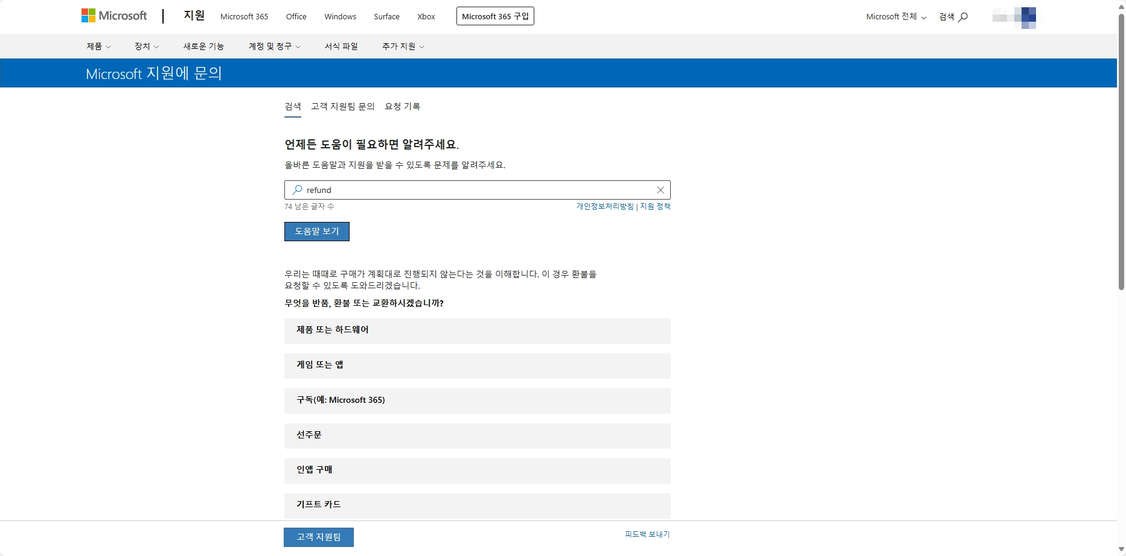
Task: Click the 도움말 보기 button
Action: (317, 232)
